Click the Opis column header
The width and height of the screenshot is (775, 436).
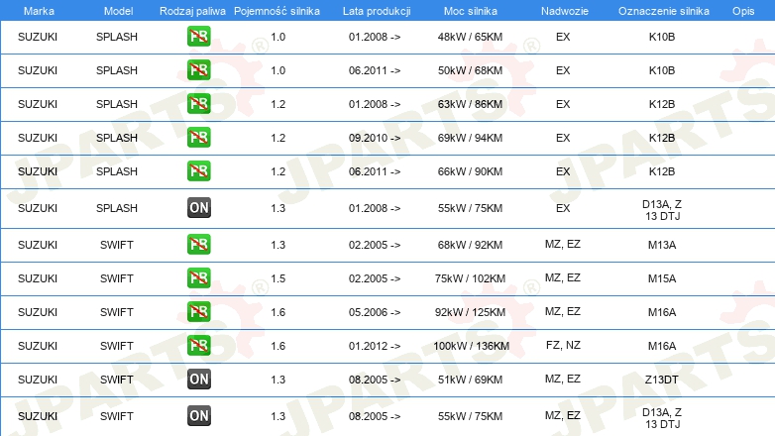tap(743, 11)
